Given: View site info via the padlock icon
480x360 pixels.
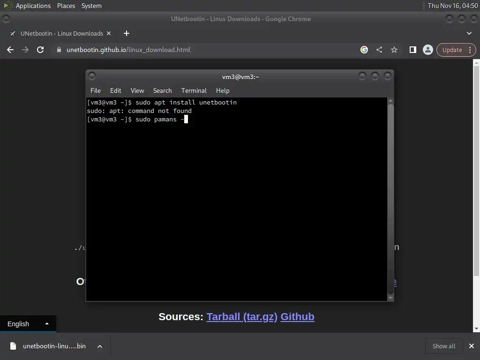Looking at the screenshot, I should coord(59,50).
